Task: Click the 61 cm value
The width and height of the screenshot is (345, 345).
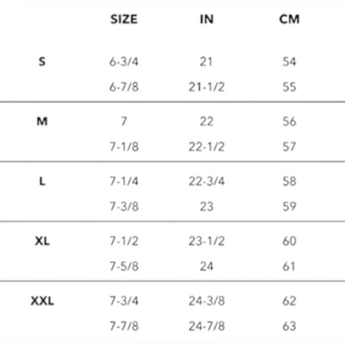Action: (x=289, y=266)
